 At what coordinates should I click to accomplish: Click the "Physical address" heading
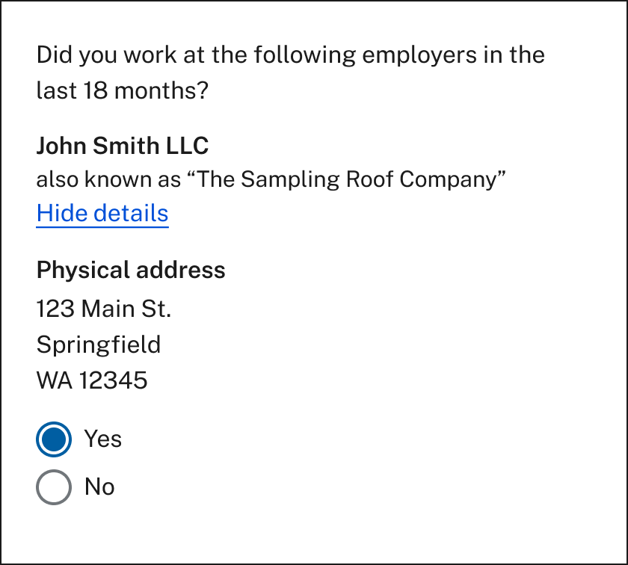131,270
